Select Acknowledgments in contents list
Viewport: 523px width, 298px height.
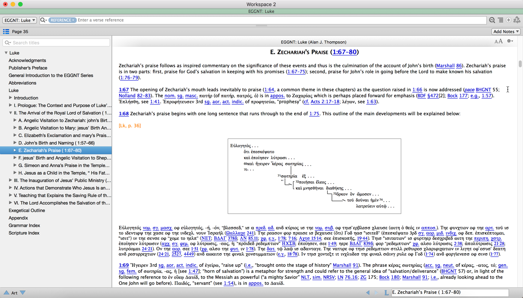[x=27, y=60]
